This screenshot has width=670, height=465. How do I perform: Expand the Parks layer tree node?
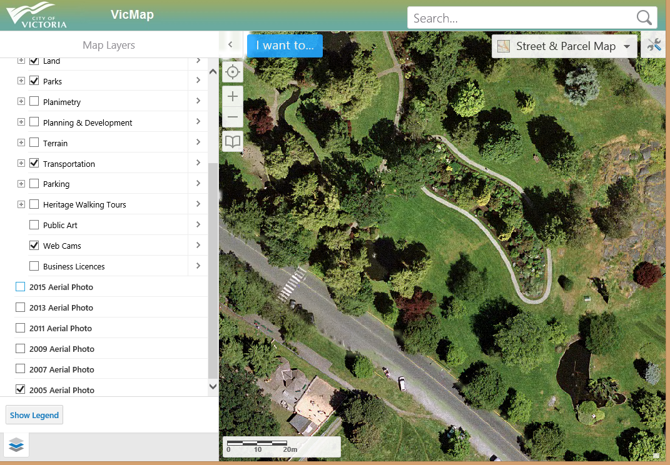tap(21, 81)
